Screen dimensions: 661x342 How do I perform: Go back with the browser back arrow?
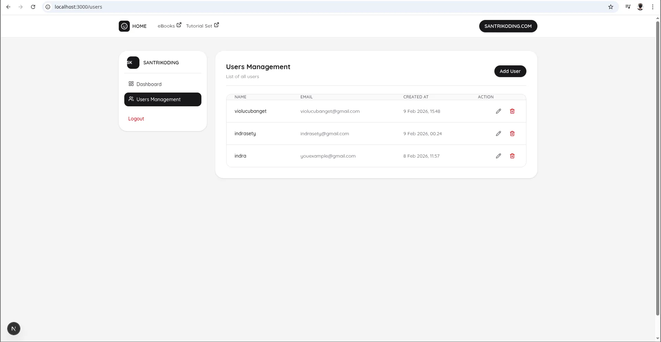tap(8, 7)
